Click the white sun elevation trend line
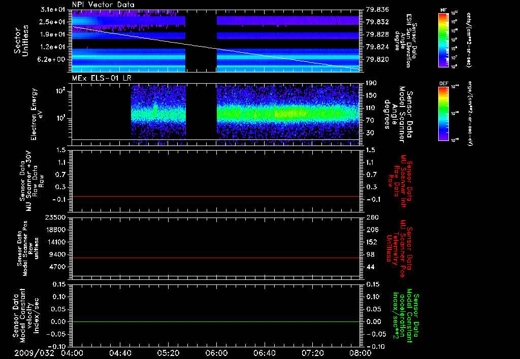 215,48
